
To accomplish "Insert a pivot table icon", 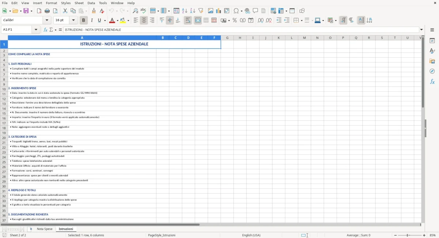I will point(227,11).
